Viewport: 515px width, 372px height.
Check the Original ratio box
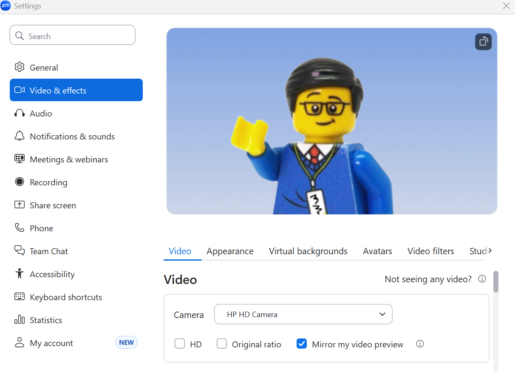pos(222,344)
